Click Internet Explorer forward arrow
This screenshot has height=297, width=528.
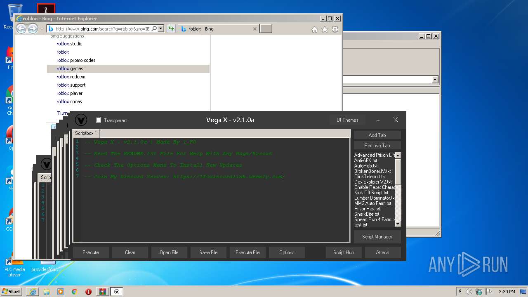pyautogui.click(x=33, y=29)
